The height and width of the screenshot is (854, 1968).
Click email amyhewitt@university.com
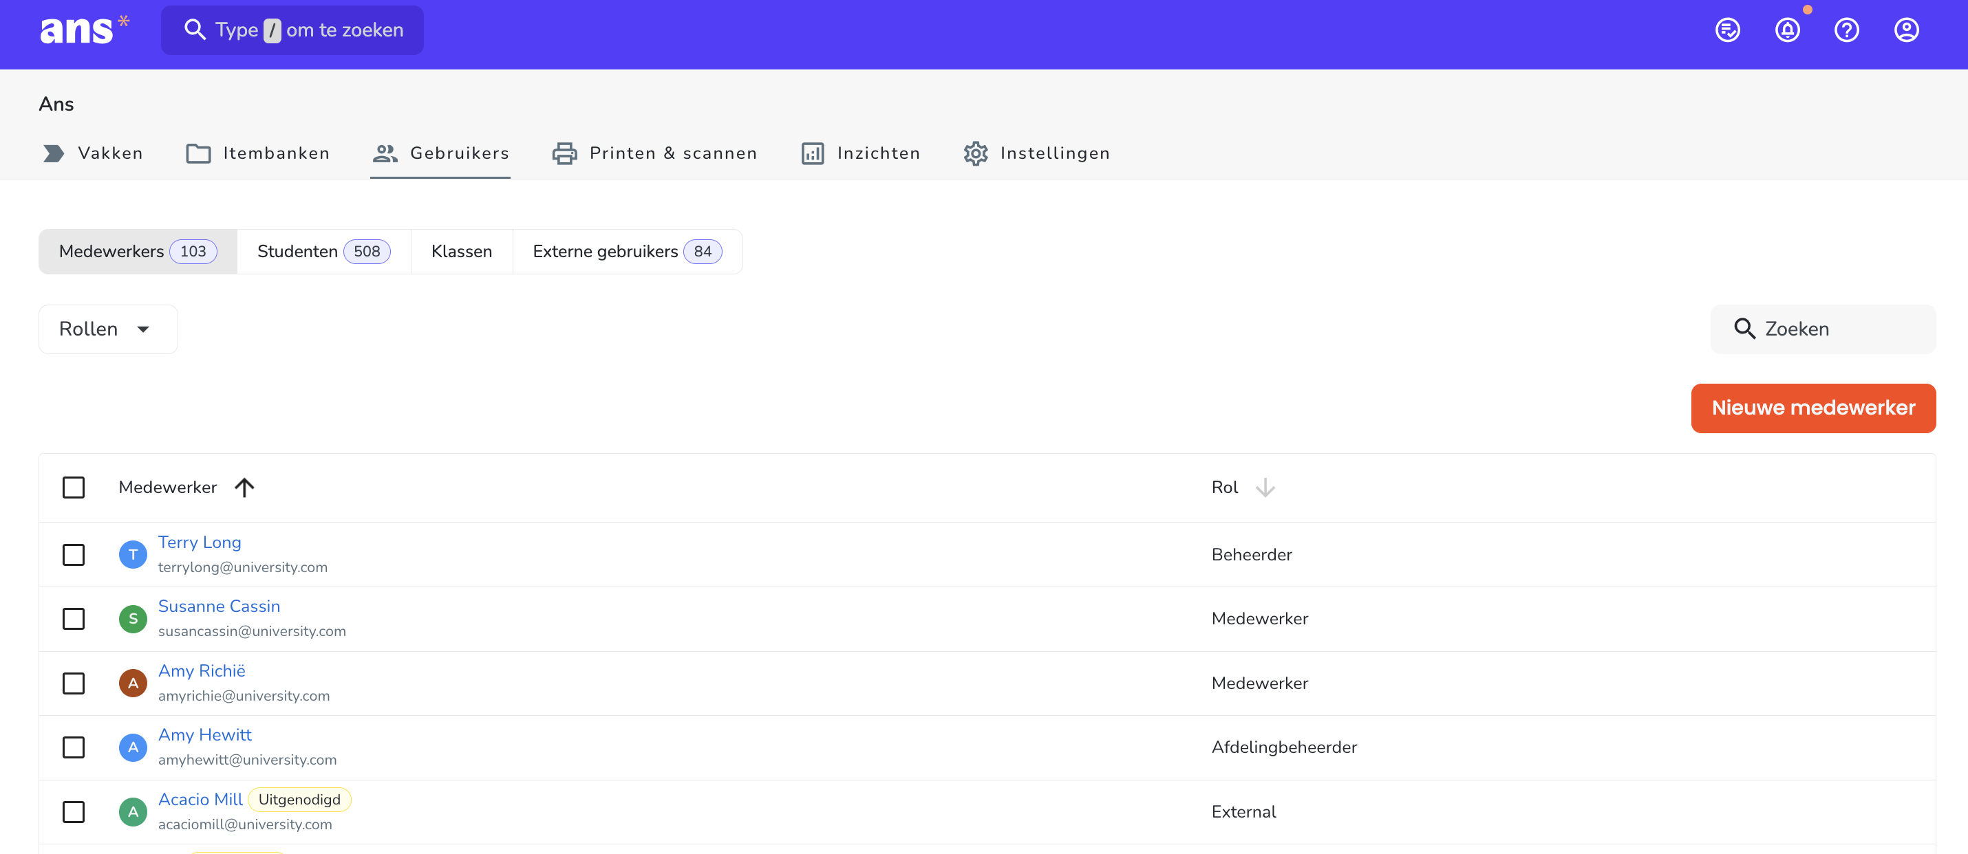pyautogui.click(x=248, y=760)
